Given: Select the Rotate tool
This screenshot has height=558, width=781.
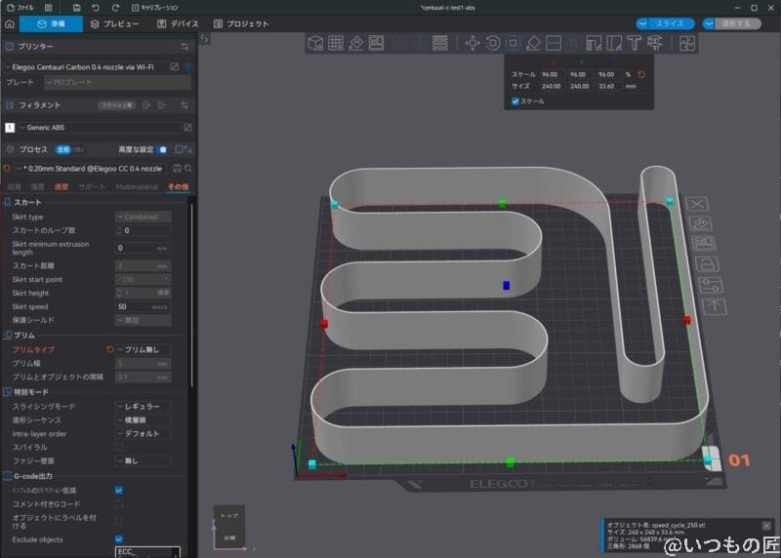Looking at the screenshot, I should point(493,43).
